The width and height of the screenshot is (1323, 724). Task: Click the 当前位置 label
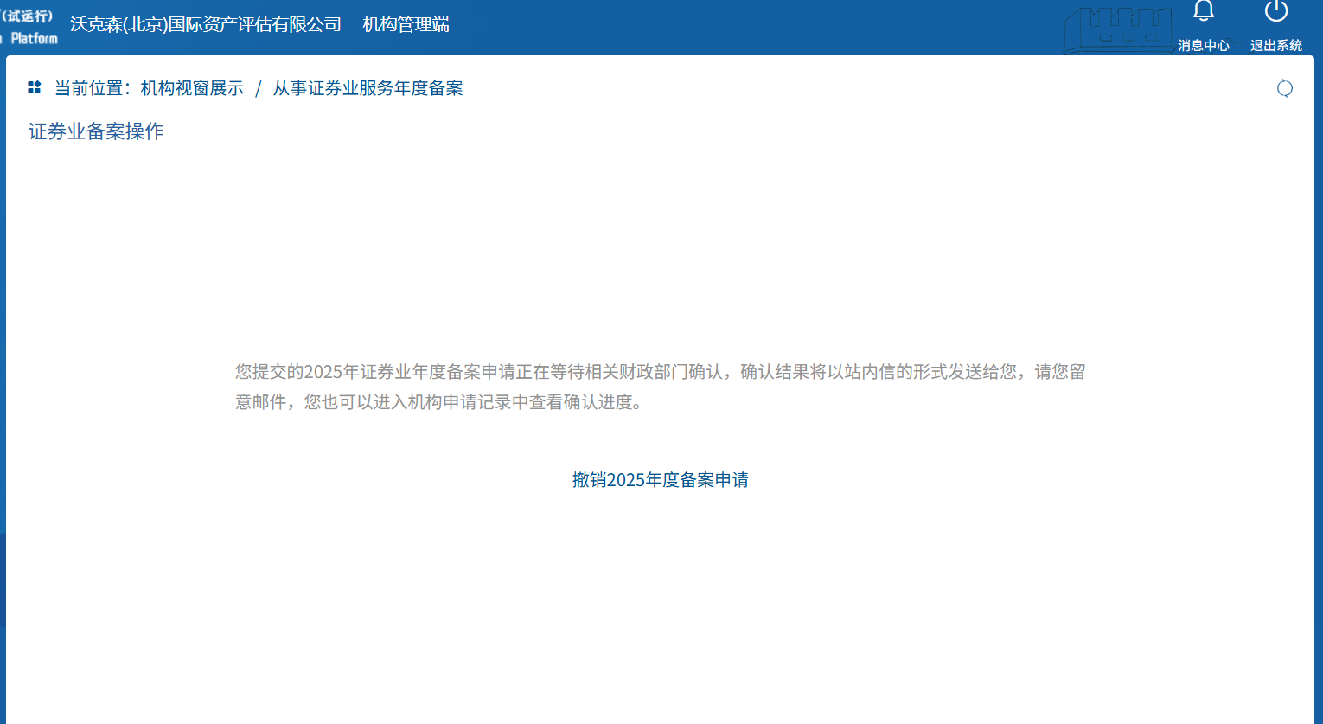coord(89,88)
